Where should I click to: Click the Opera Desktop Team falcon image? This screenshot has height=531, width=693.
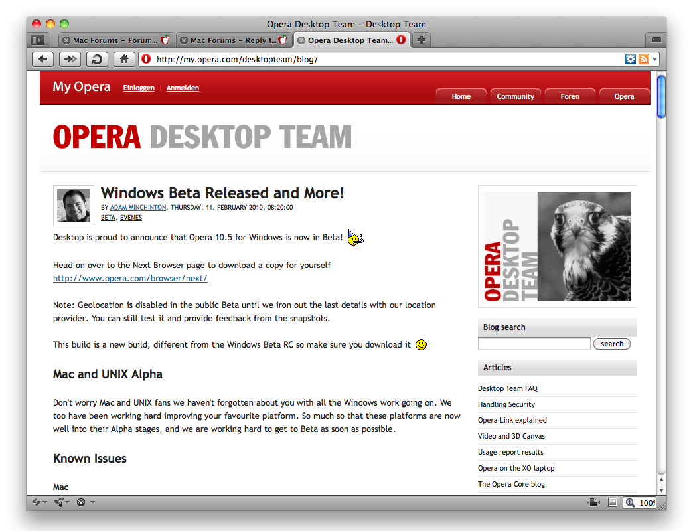coord(558,246)
